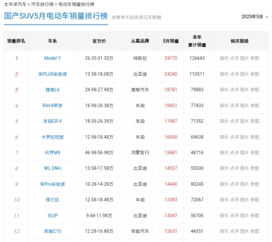Open 参配 link in the 理想L6 row
Screen dimensions: 272x242
255,90
